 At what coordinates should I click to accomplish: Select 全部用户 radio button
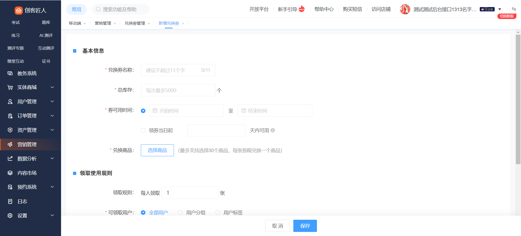click(143, 212)
